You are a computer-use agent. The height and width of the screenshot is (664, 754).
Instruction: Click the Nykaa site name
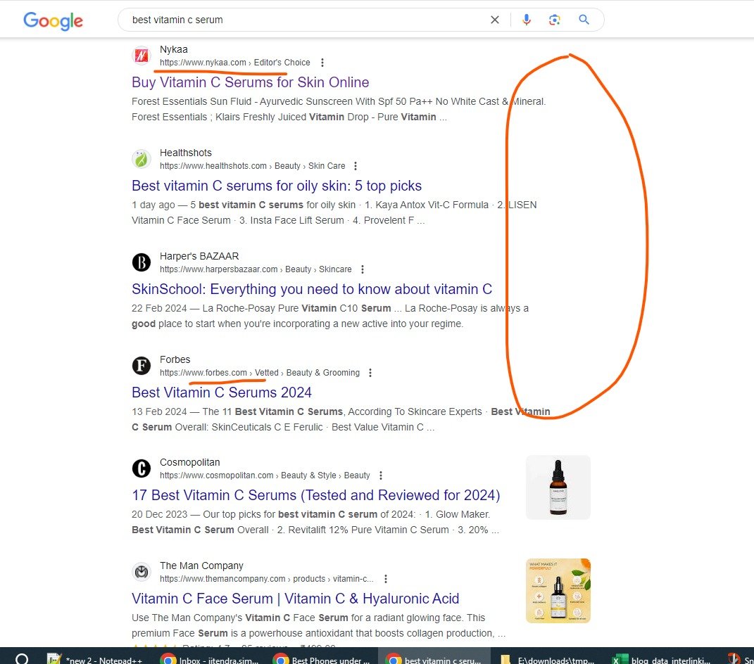tap(174, 49)
